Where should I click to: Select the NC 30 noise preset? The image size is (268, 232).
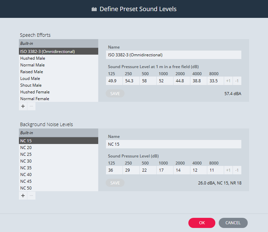58,161
